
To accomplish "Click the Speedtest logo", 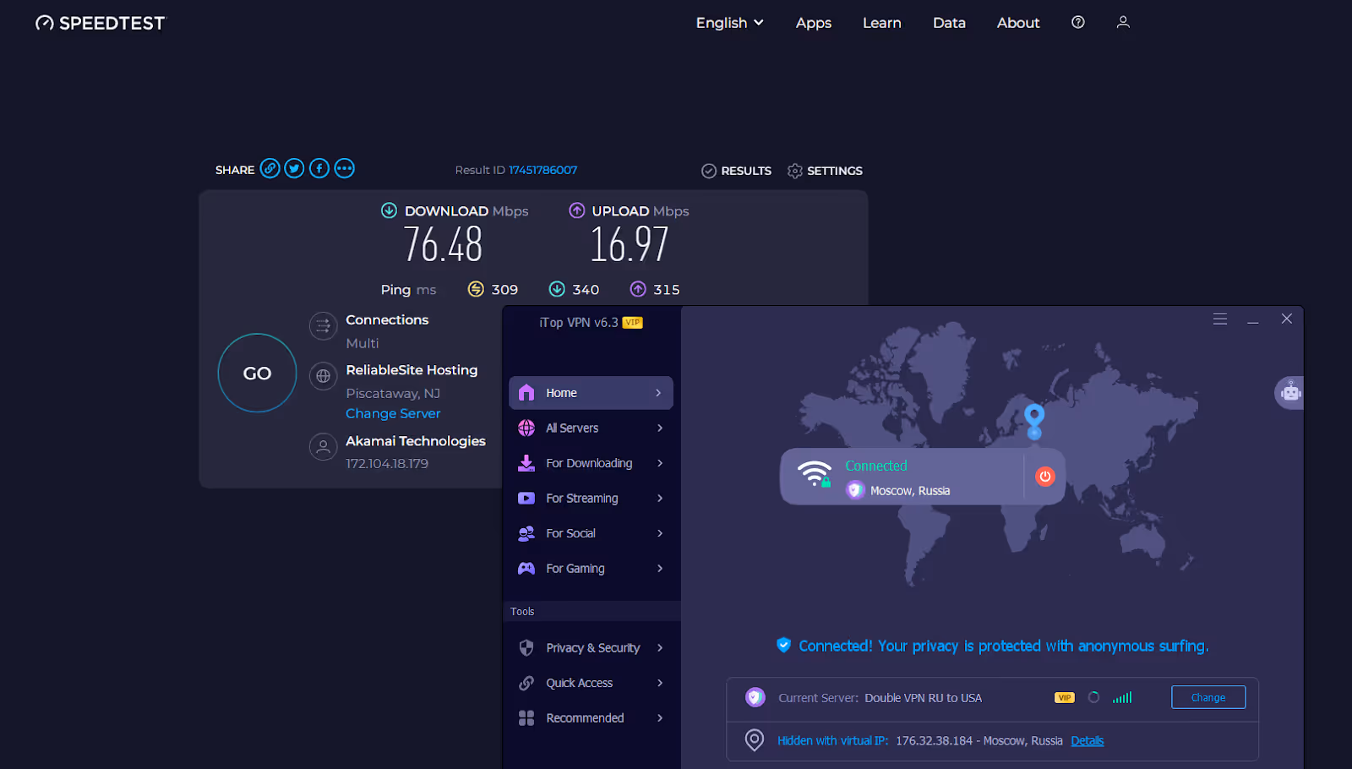I will 101,23.
